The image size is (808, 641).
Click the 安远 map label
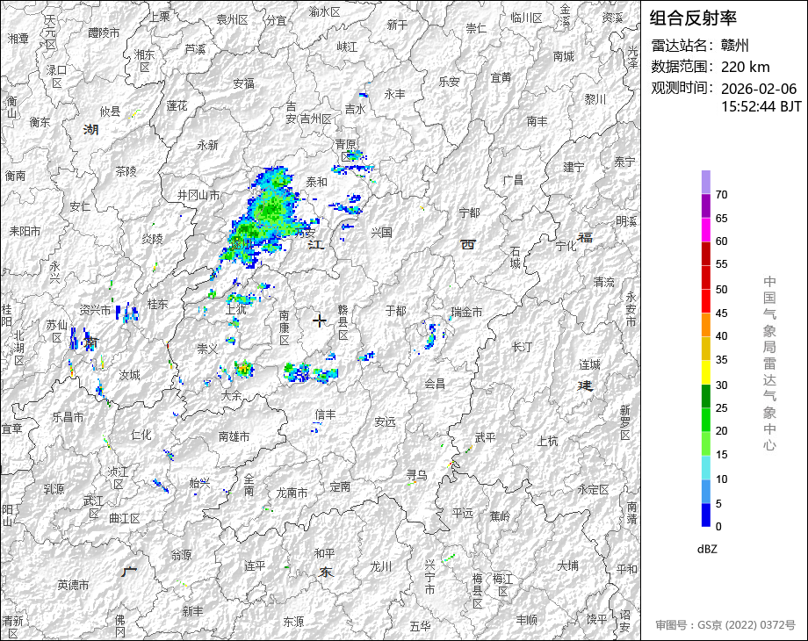pos(385,422)
